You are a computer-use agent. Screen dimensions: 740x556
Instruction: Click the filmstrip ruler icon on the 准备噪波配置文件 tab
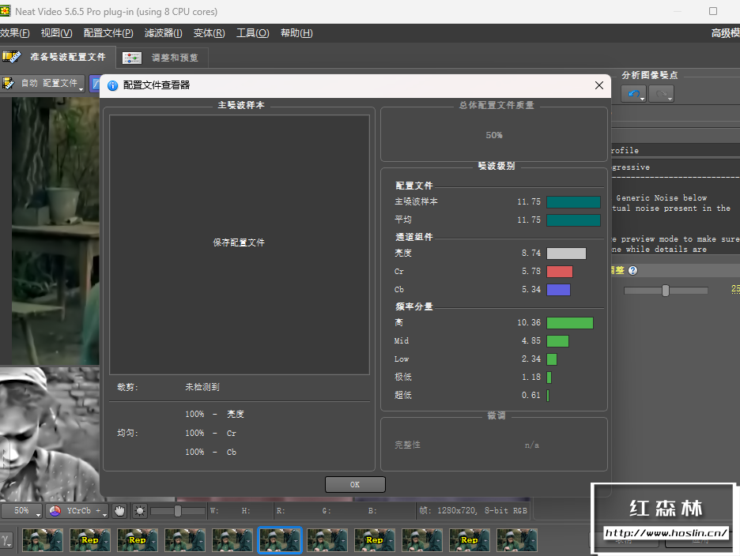pos(12,57)
